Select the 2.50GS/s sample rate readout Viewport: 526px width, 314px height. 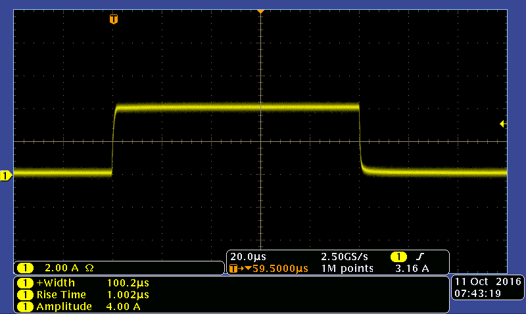pos(343,256)
